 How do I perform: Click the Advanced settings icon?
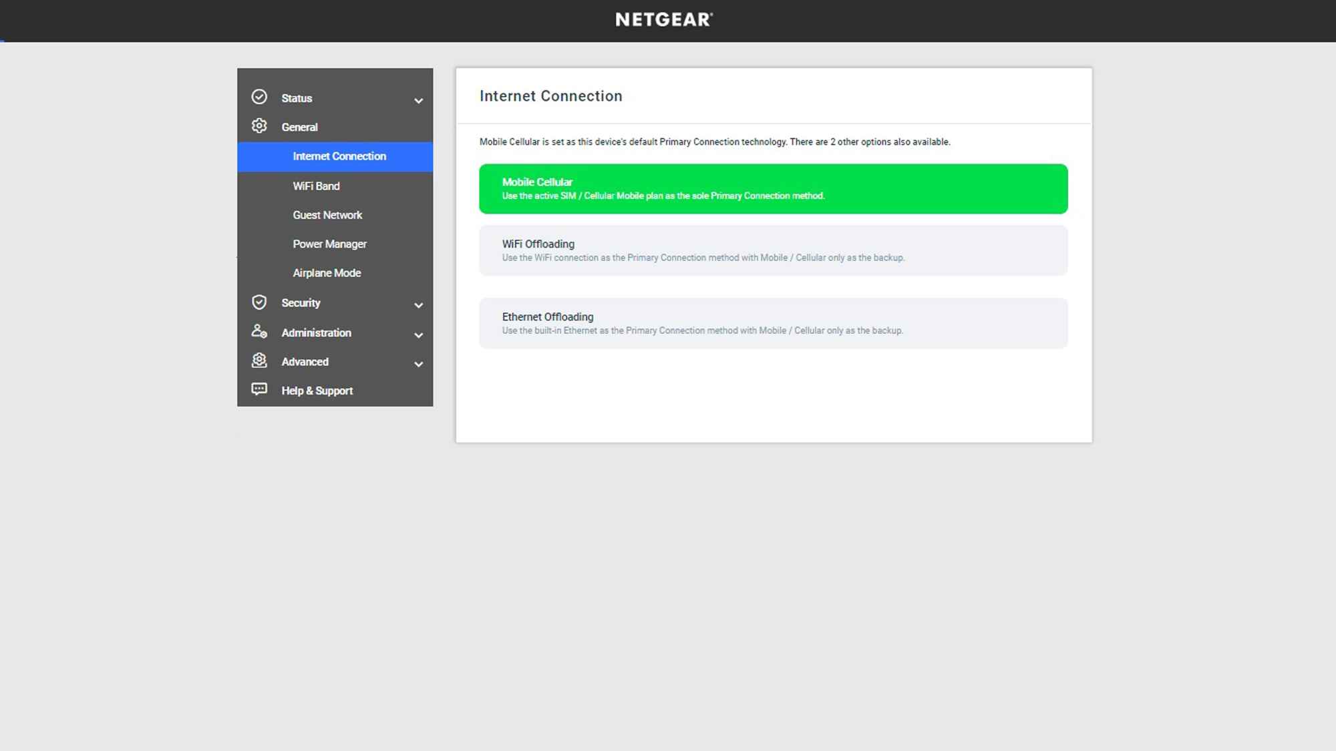(259, 360)
